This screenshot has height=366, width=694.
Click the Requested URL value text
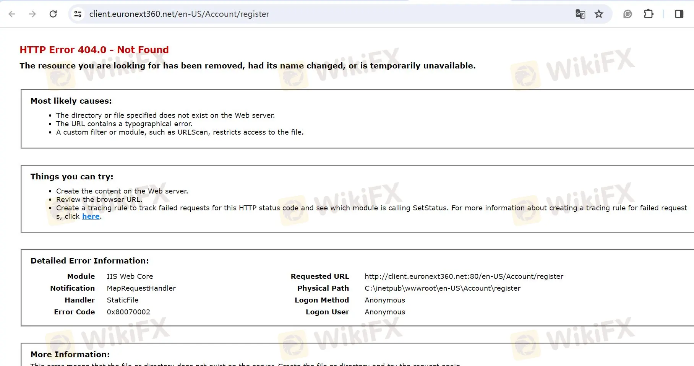coord(464,277)
